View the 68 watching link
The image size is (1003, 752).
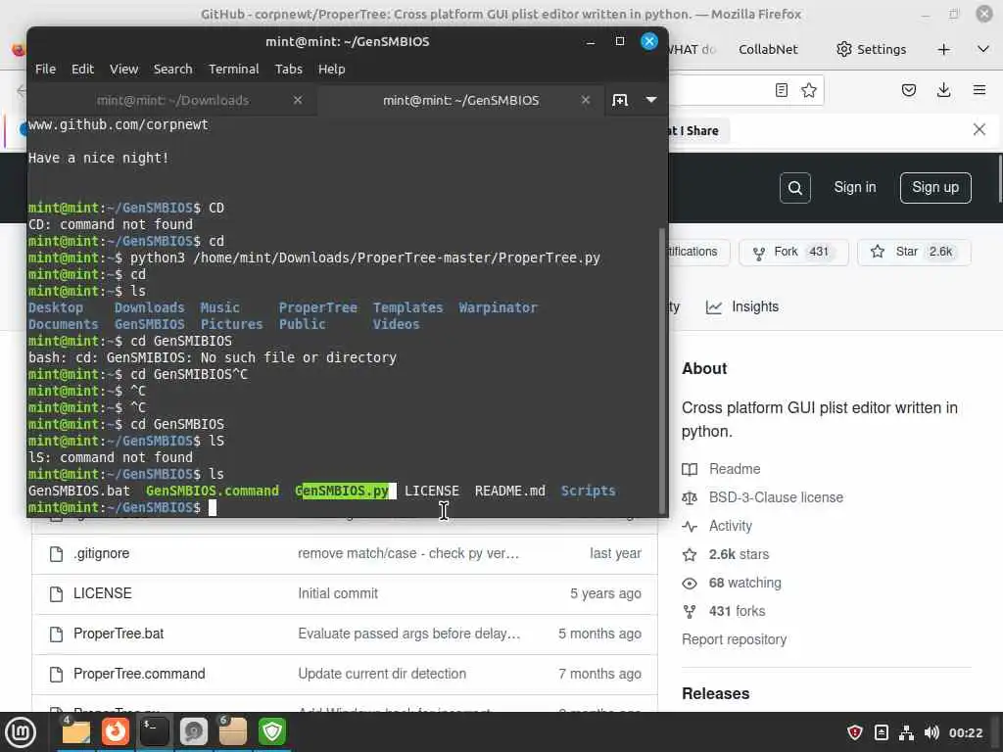pos(744,584)
